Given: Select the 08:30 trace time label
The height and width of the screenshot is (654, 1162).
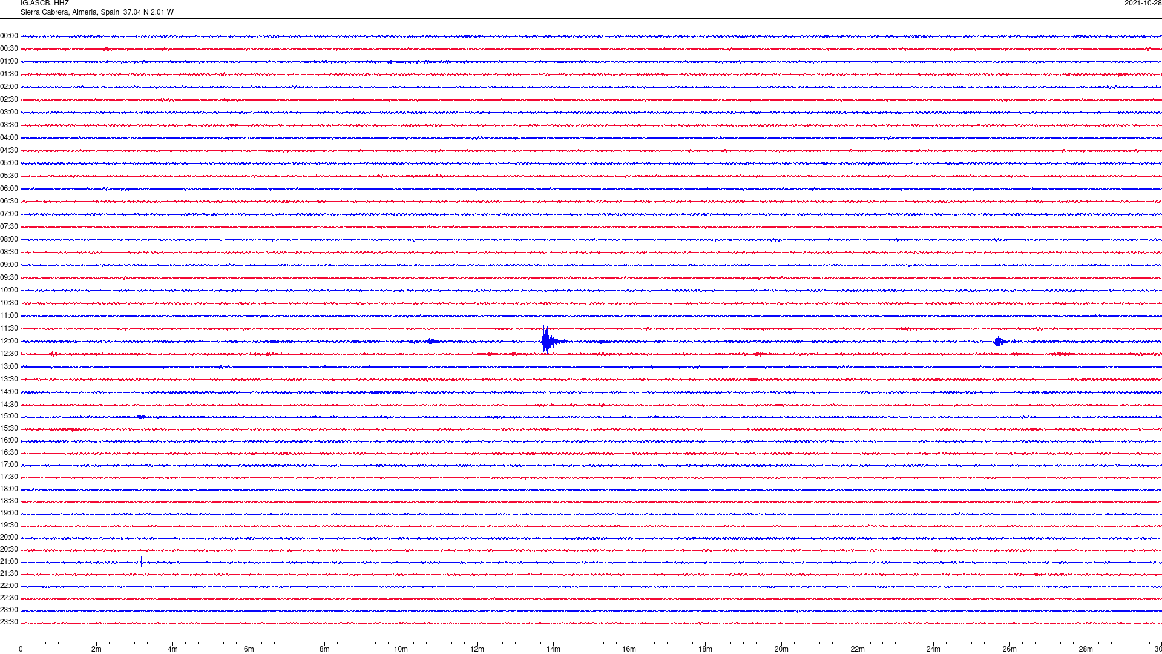Looking at the screenshot, I should point(9,252).
